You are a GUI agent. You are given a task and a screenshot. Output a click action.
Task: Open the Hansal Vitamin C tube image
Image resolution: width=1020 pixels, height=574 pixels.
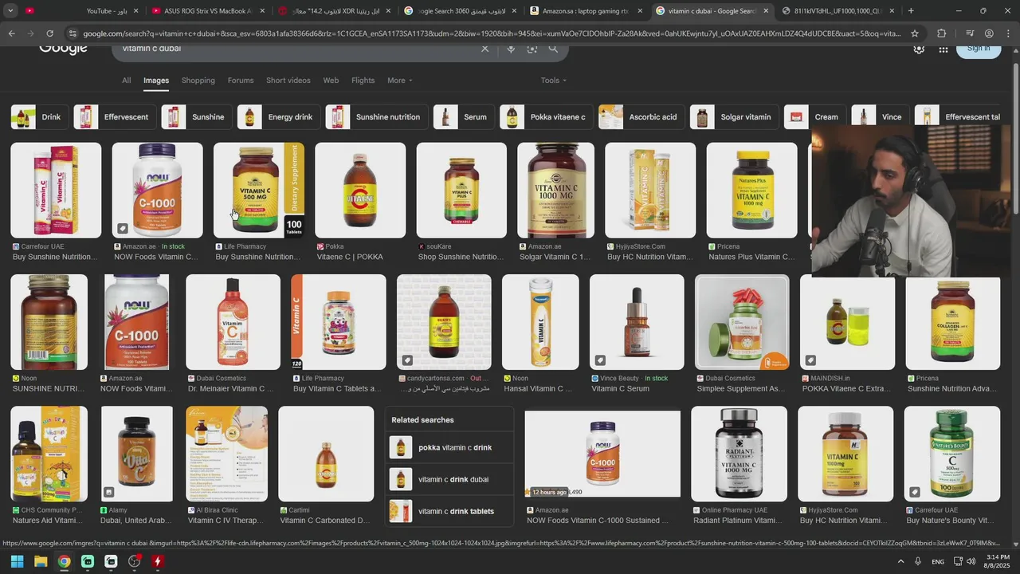[540, 322]
